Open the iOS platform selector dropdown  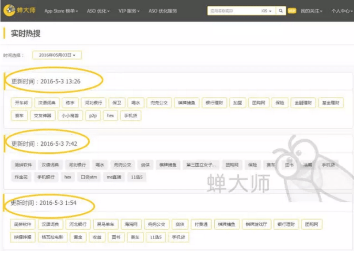[x=266, y=11]
